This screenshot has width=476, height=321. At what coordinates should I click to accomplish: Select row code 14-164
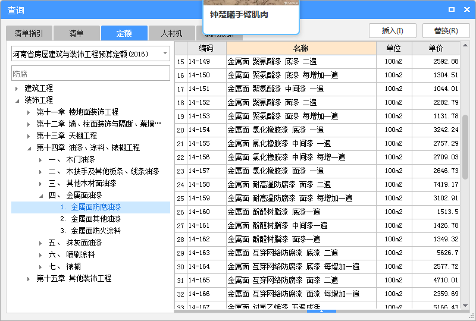[x=199, y=266]
